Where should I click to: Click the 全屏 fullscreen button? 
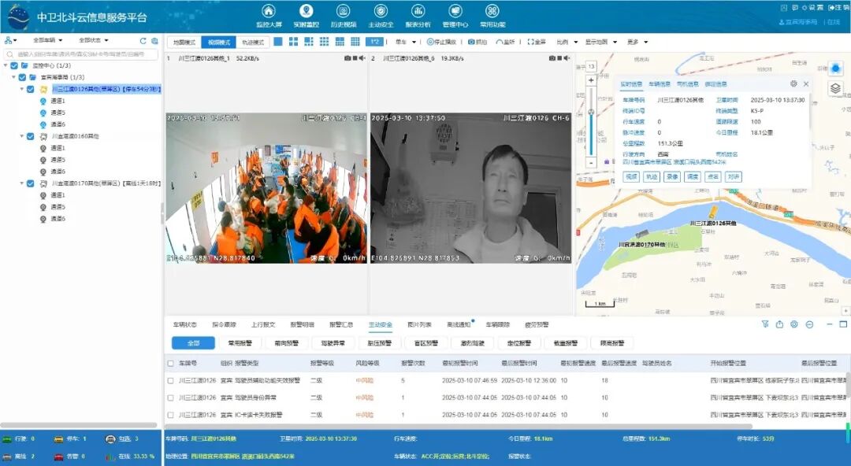537,42
